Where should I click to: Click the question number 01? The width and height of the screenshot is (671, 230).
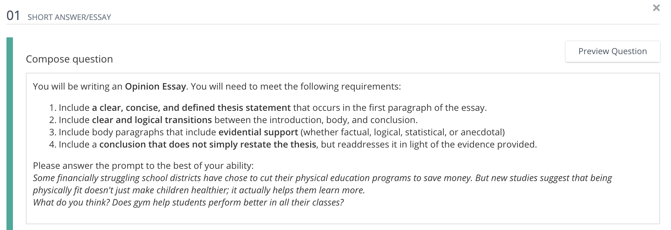tap(13, 16)
